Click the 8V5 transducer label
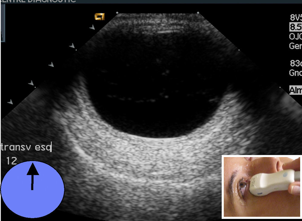Screen dimensions: 302x221 (296, 18)
